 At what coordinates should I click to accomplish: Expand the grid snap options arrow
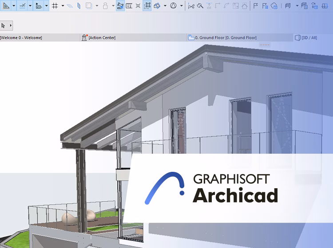[63, 6]
